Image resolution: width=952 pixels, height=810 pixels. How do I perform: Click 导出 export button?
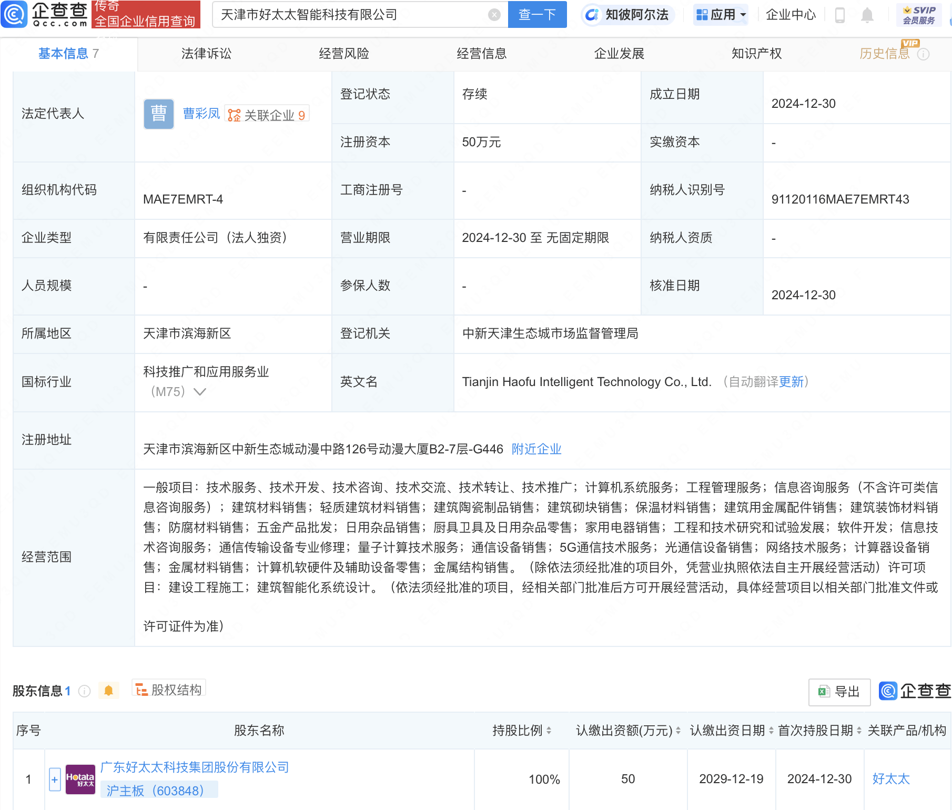pyautogui.click(x=839, y=692)
